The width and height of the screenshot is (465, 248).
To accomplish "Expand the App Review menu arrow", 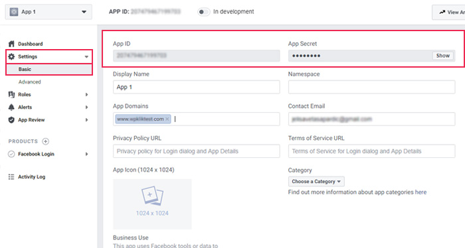I will coord(86,120).
